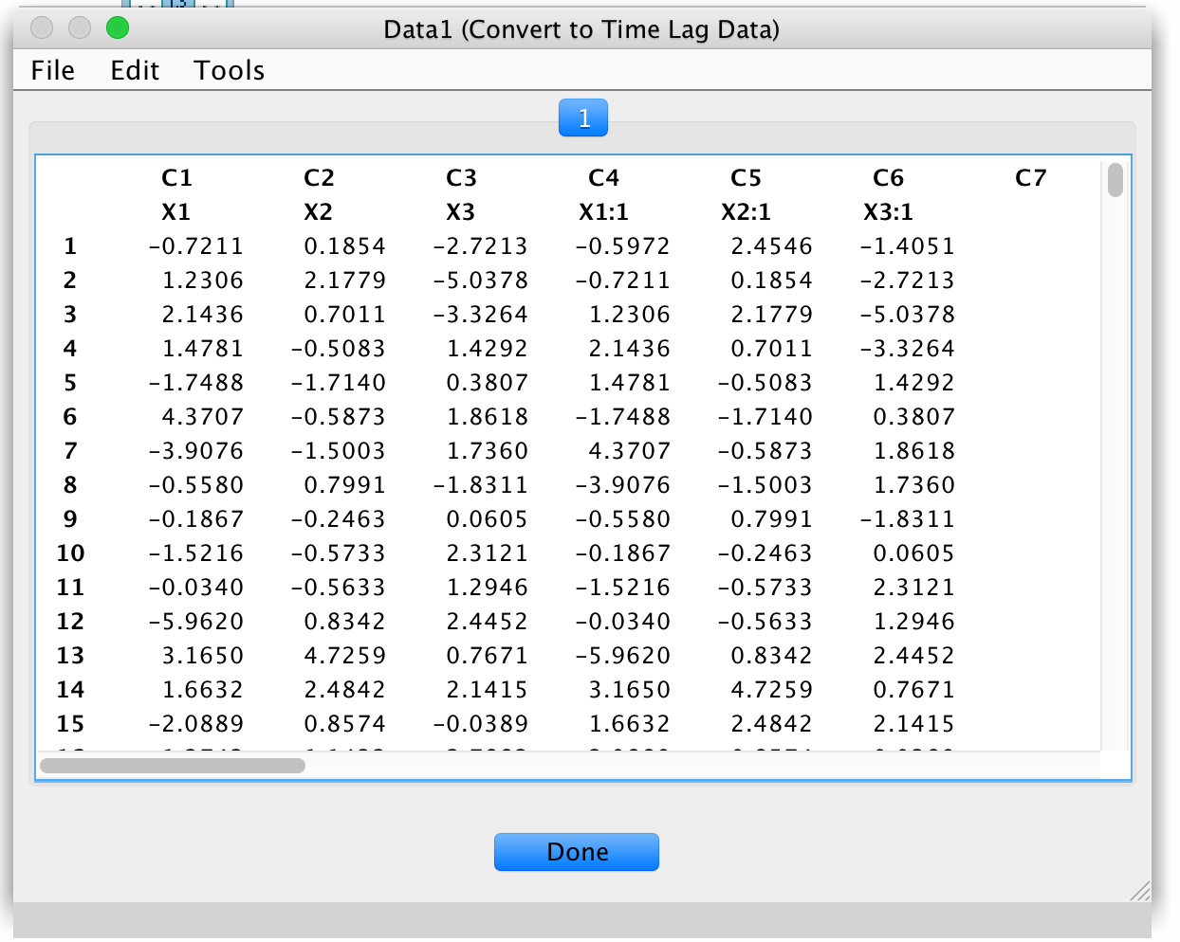Select column header C4
1180x942 pixels.
click(604, 177)
